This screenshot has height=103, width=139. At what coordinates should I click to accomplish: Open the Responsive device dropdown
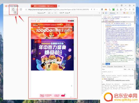point(41,13)
